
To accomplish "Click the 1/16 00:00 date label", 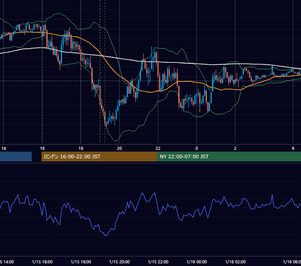I will click(x=197, y=262).
